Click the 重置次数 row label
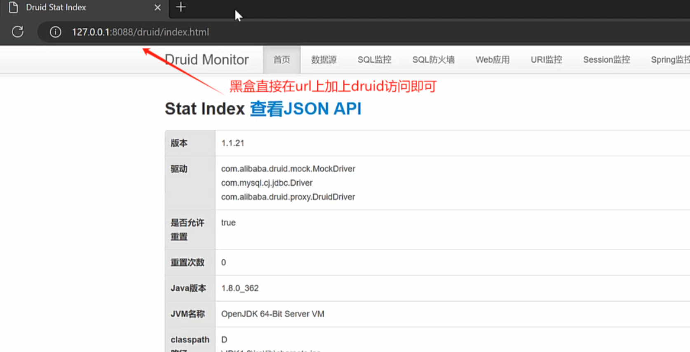This screenshot has height=352, width=690. [x=188, y=262]
